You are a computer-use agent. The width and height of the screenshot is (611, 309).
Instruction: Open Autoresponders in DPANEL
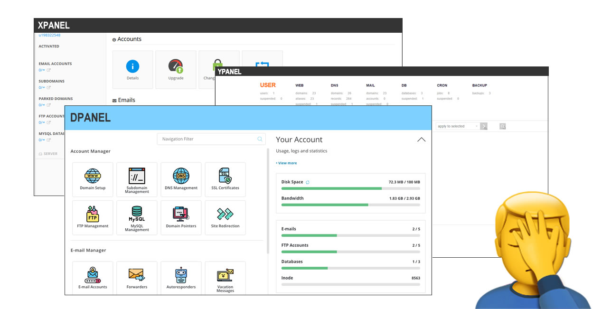pos(181,278)
